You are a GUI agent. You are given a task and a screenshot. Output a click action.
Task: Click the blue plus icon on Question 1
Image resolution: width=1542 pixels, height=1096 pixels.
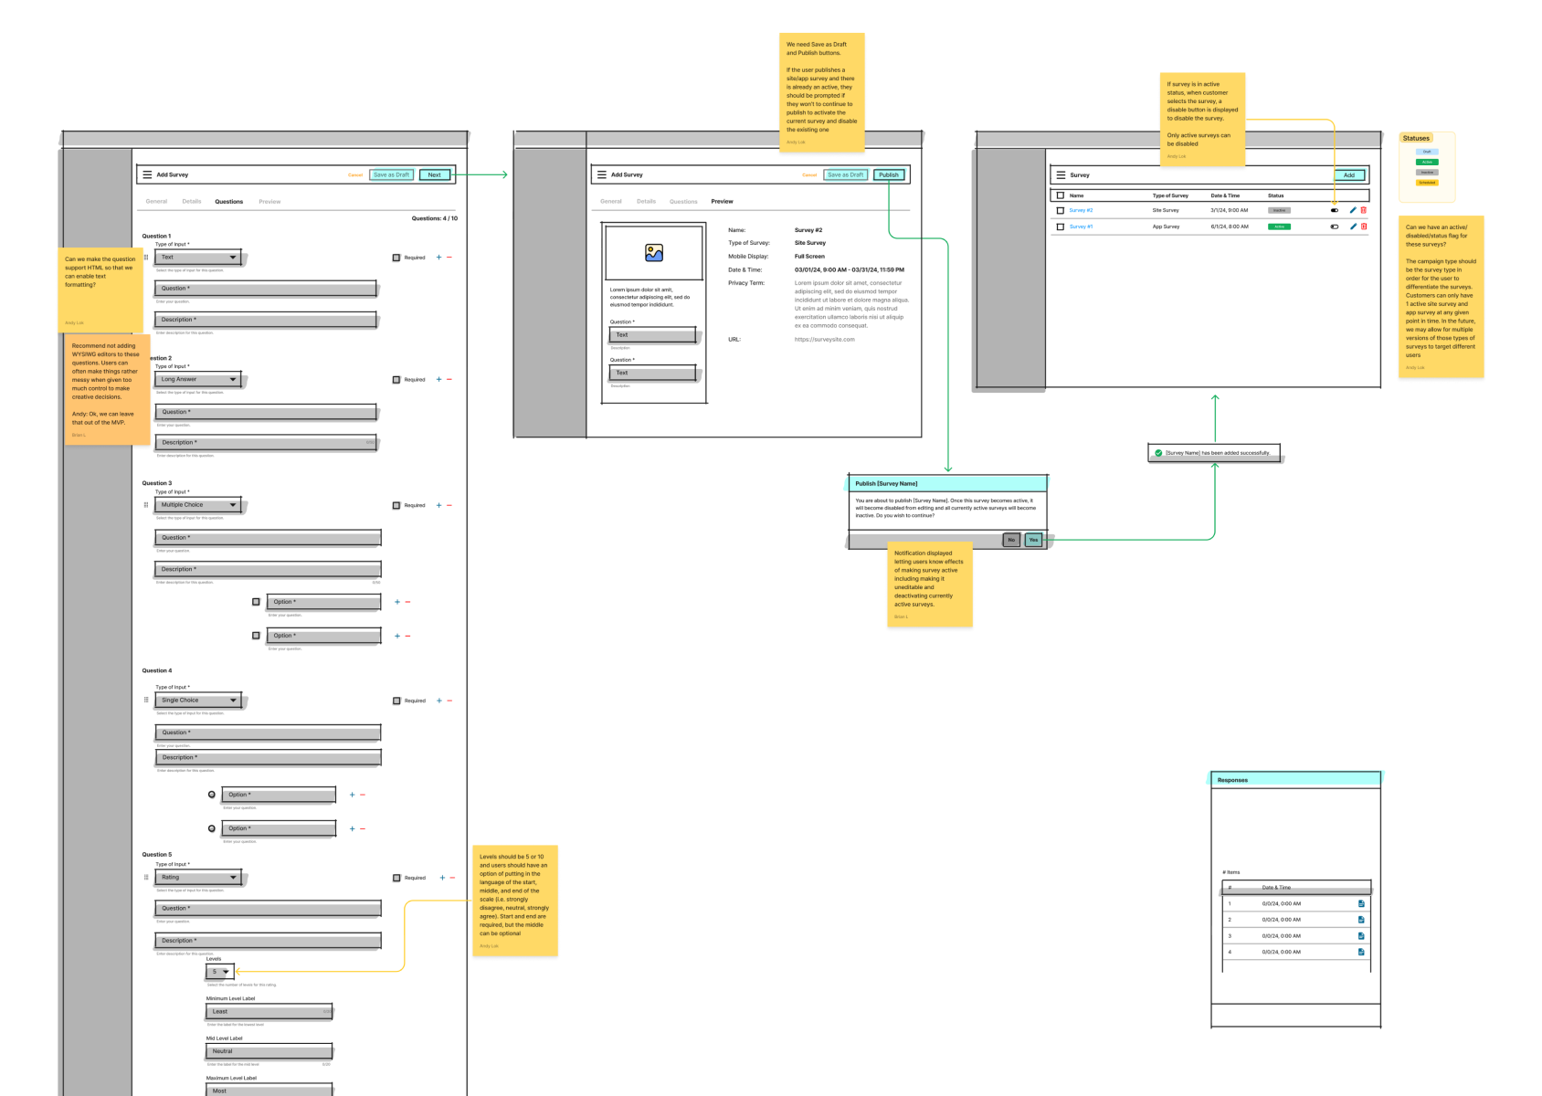point(438,258)
